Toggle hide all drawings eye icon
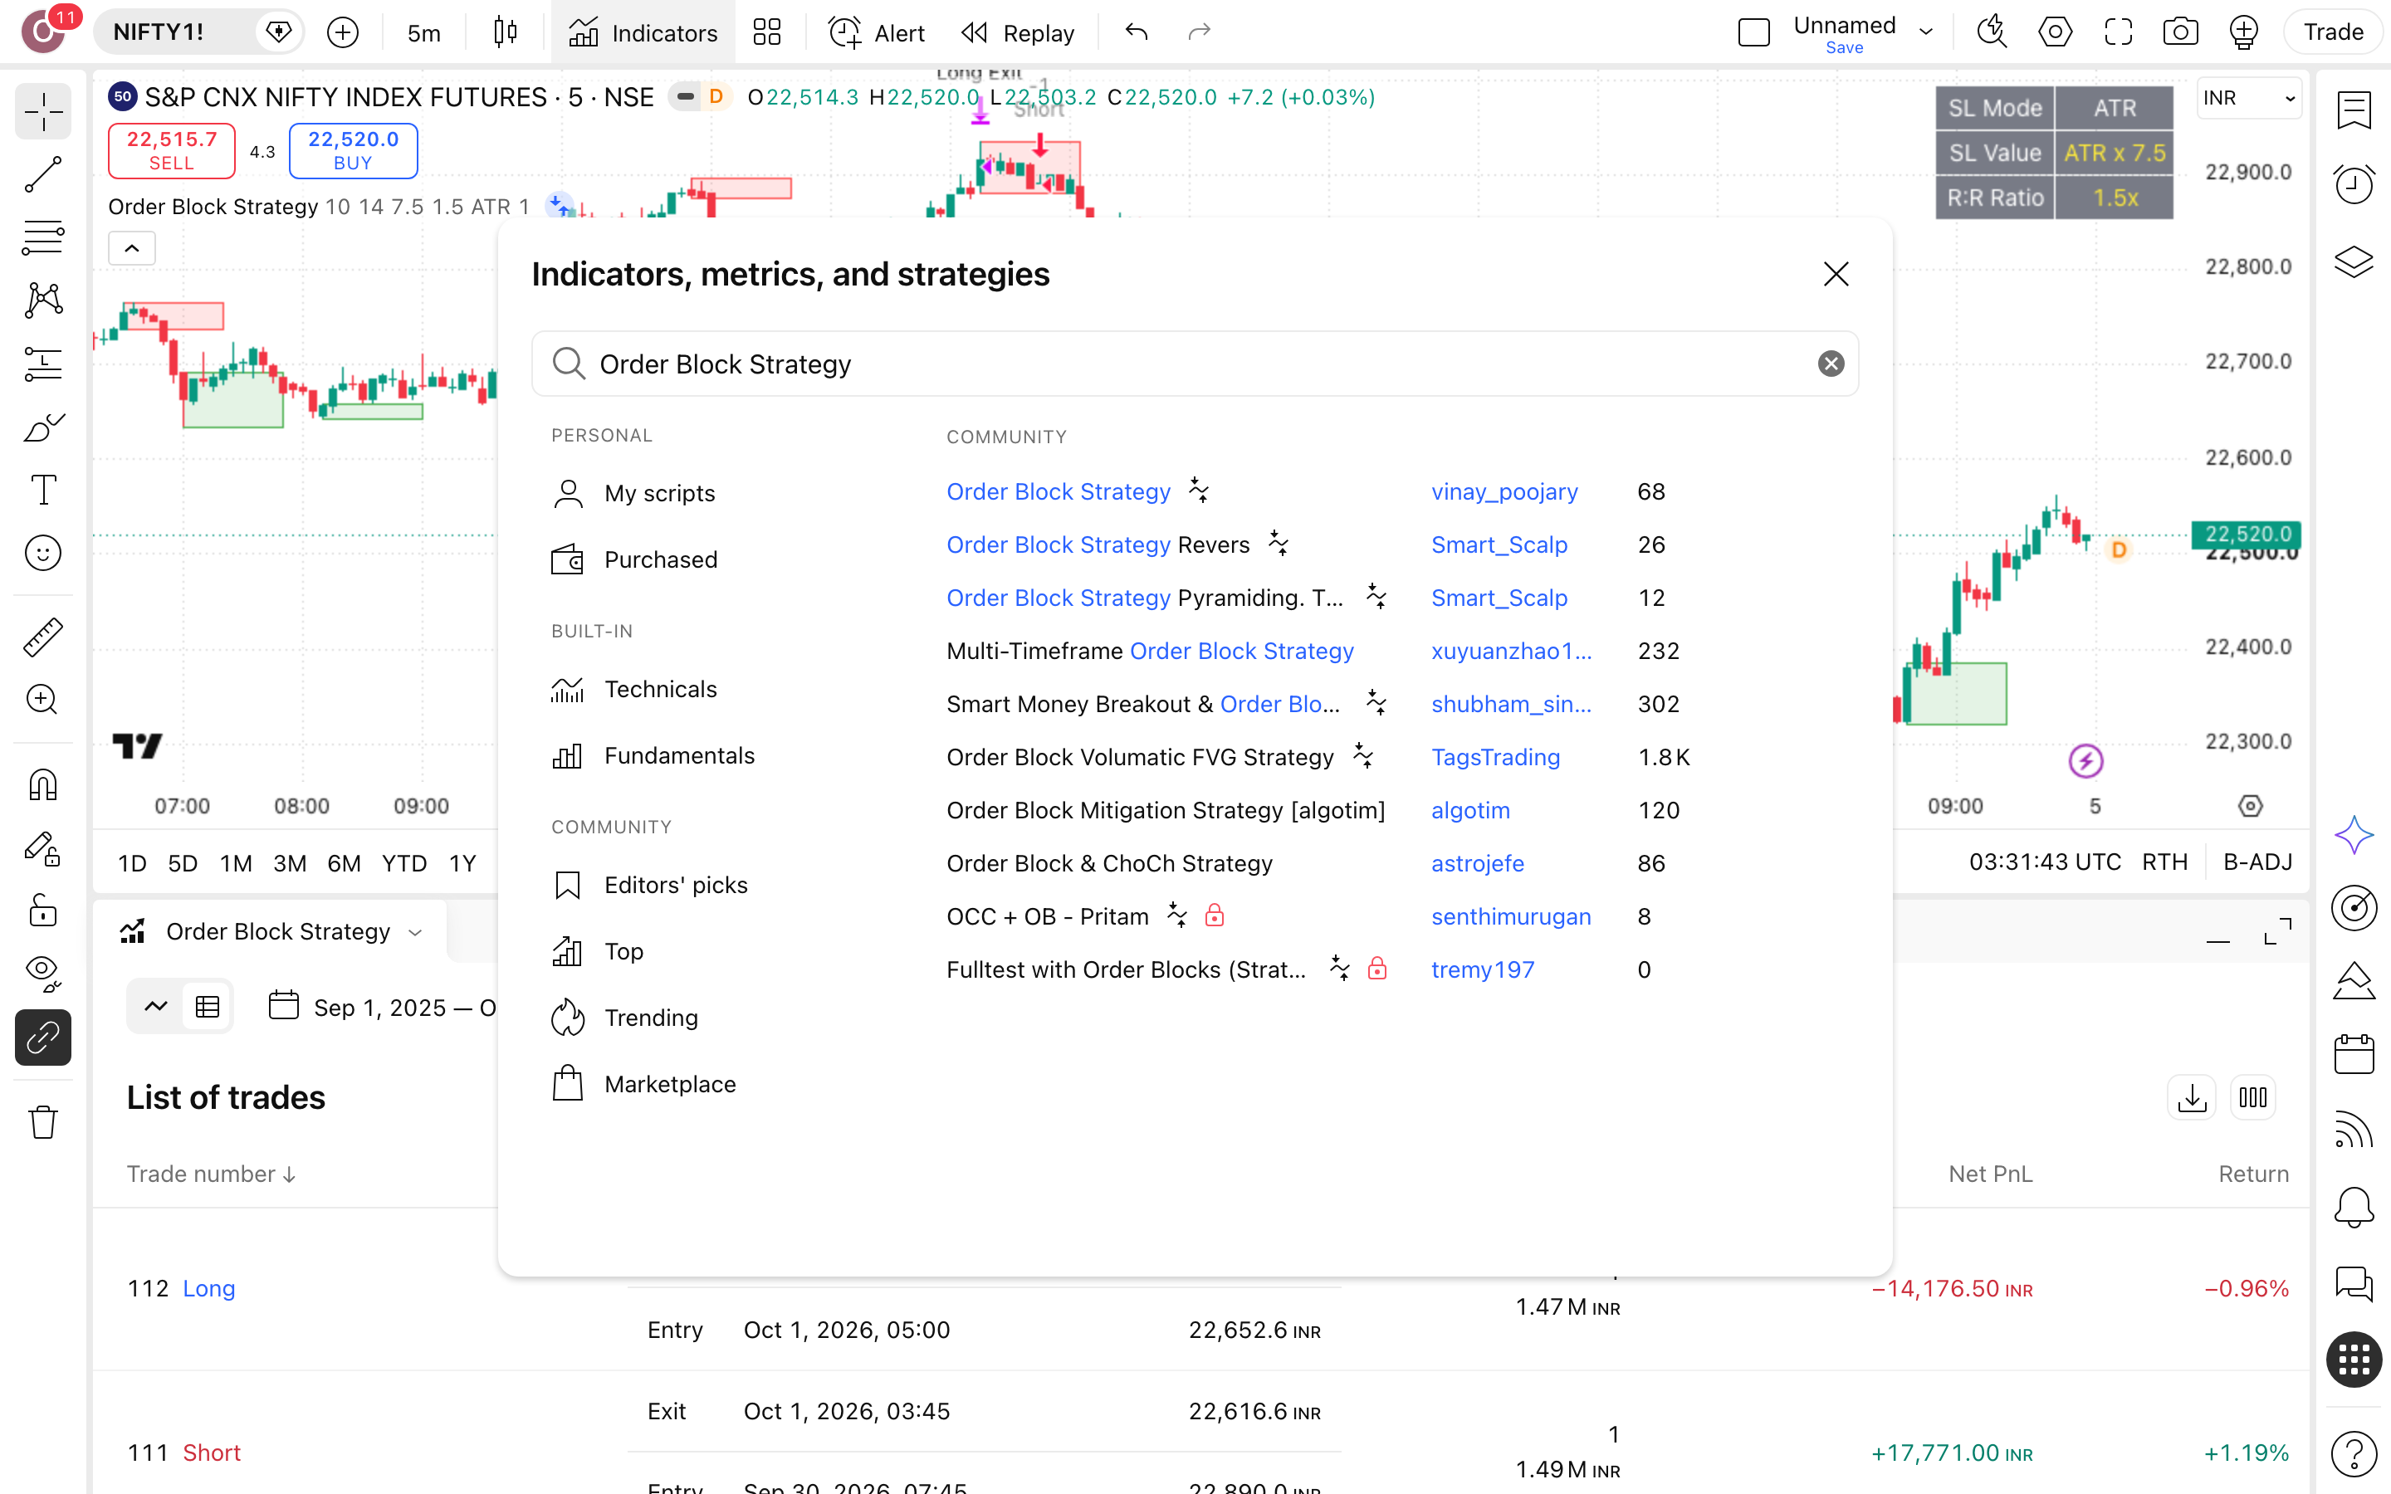 [x=43, y=974]
